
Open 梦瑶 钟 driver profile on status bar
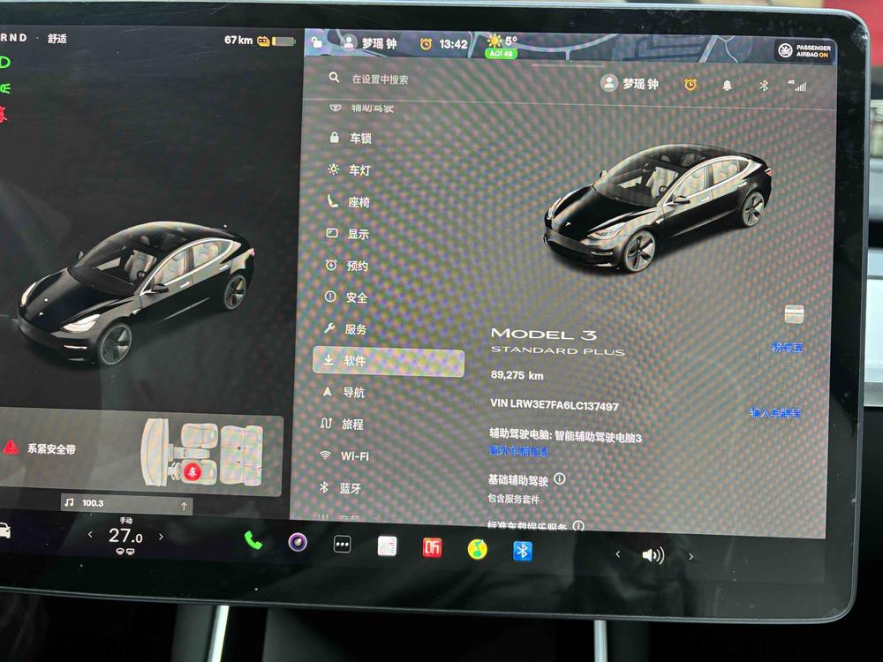point(369,42)
